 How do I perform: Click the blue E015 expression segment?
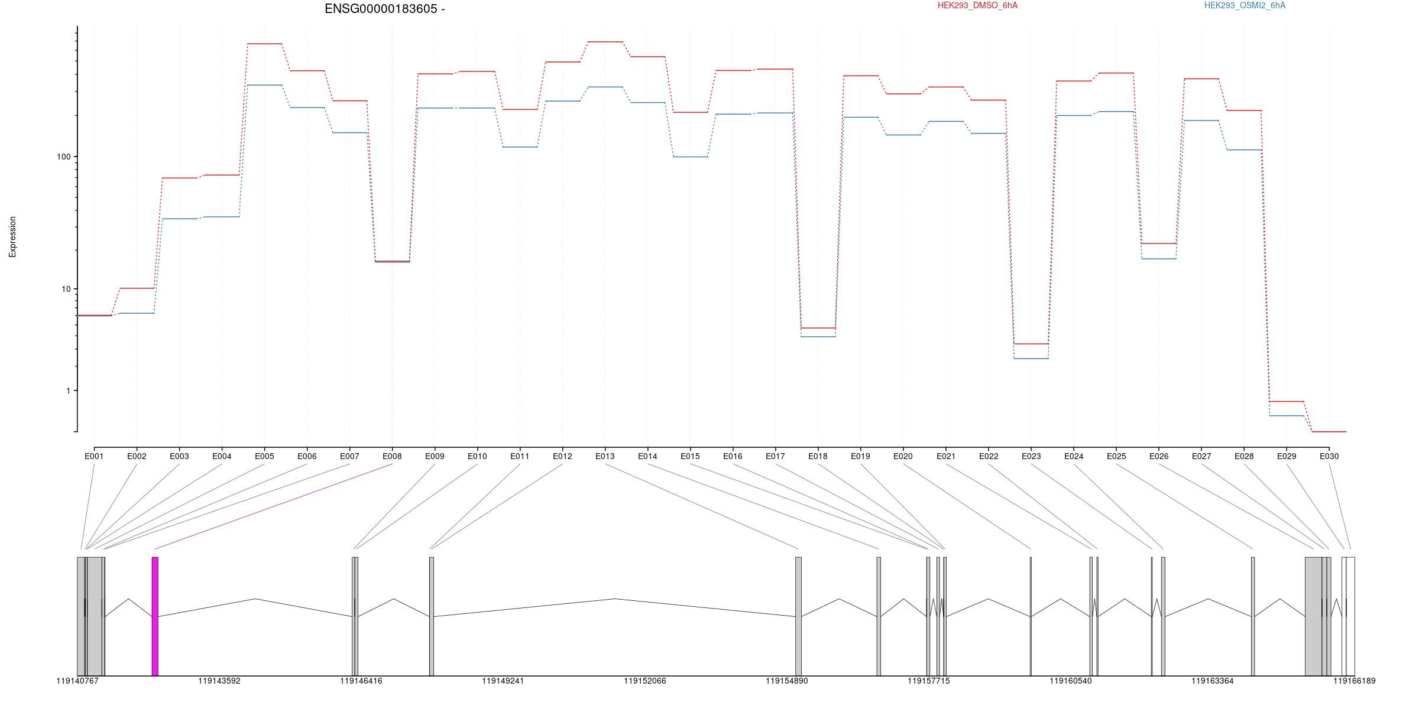[690, 157]
